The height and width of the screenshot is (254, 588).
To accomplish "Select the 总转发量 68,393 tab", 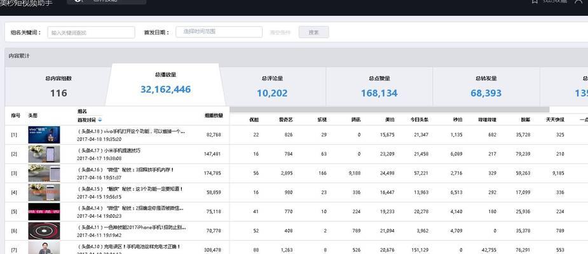I will tap(486, 86).
